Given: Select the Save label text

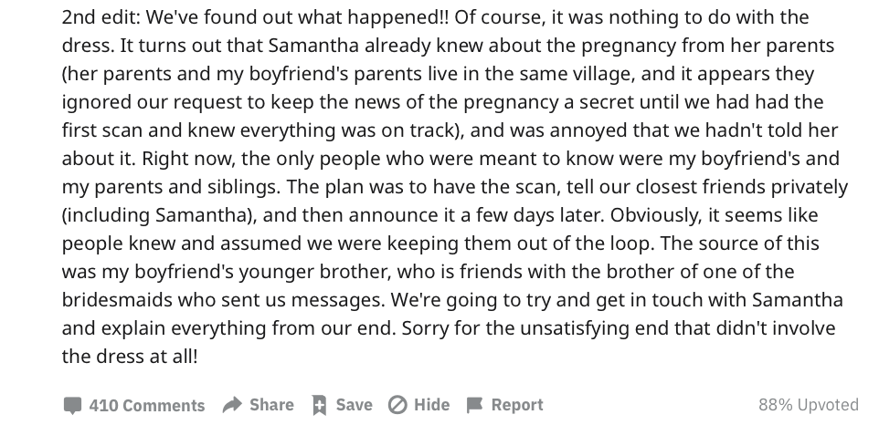Looking at the screenshot, I should tap(354, 405).
